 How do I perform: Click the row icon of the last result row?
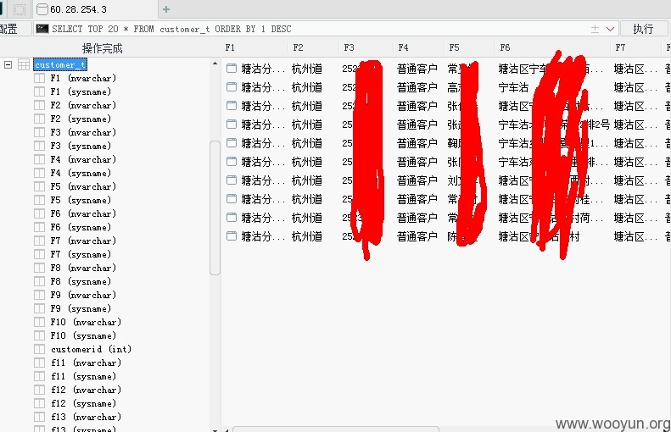coord(232,236)
